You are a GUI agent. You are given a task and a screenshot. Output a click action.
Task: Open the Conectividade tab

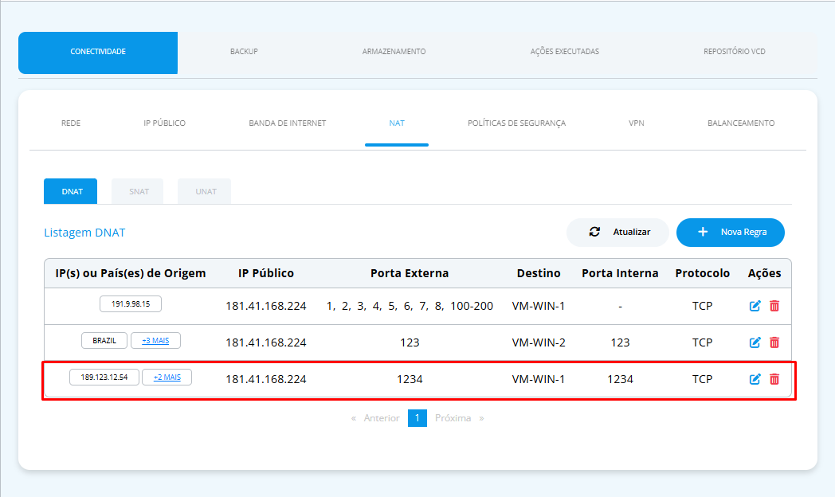[98, 52]
